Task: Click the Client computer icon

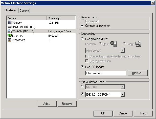Action: click(138, 44)
